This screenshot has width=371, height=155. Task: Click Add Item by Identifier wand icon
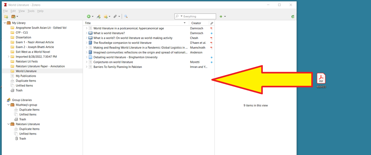99,16
